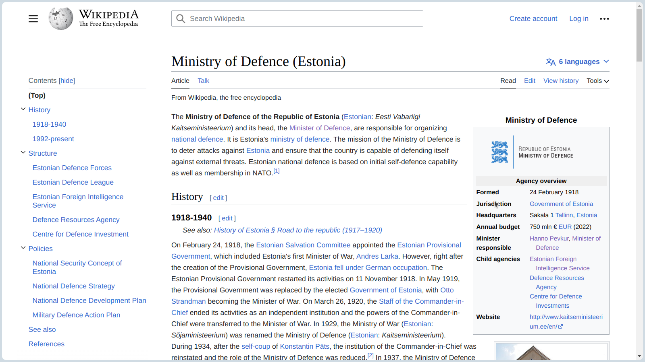The height and width of the screenshot is (362, 645).
Task: Go to Estonian Defence Forces in contents
Action: click(x=72, y=168)
